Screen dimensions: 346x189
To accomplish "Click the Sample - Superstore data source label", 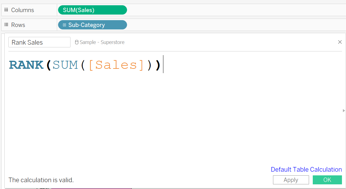I will point(102,42).
